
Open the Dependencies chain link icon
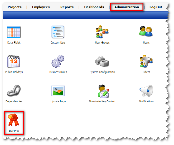pos(14,91)
